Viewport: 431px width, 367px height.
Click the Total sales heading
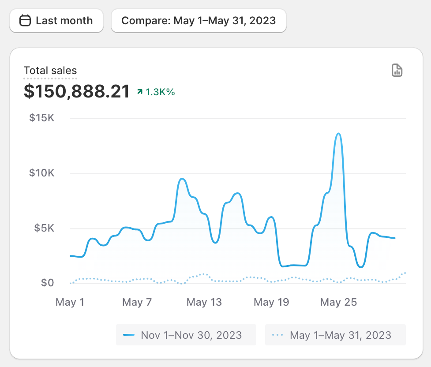(x=50, y=71)
